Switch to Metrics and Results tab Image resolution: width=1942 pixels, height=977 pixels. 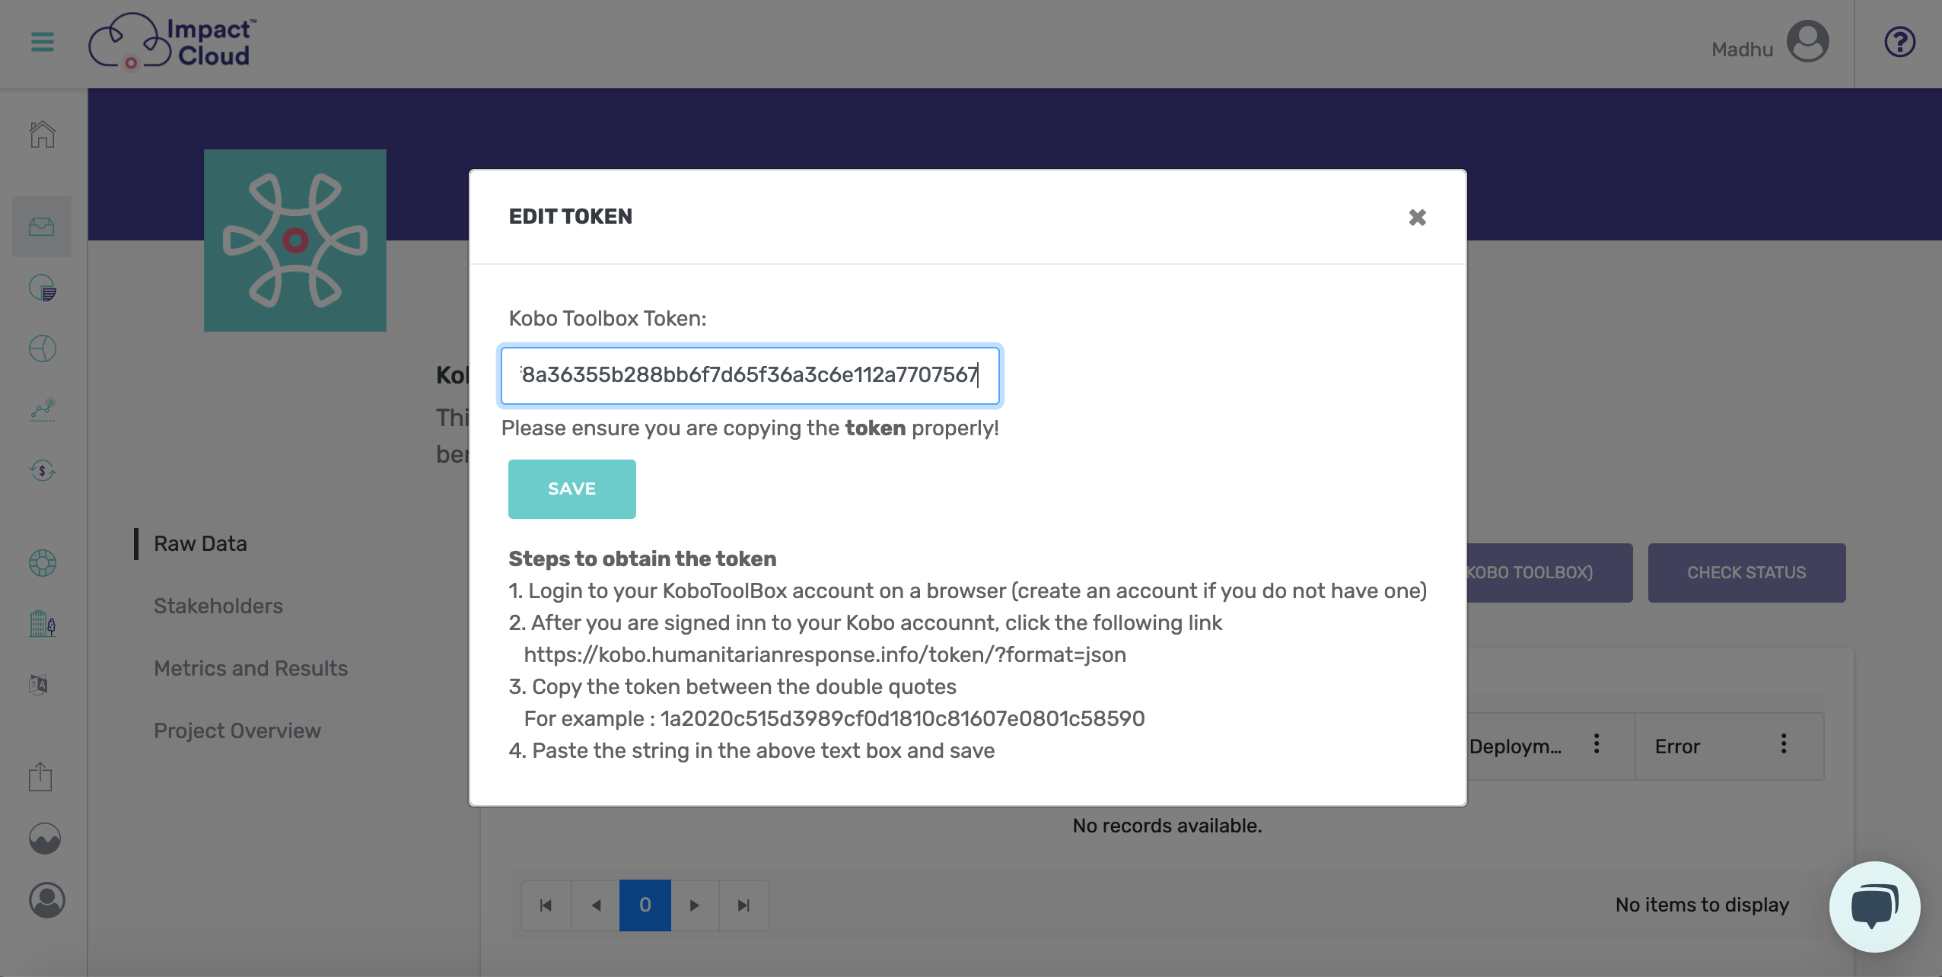click(250, 669)
